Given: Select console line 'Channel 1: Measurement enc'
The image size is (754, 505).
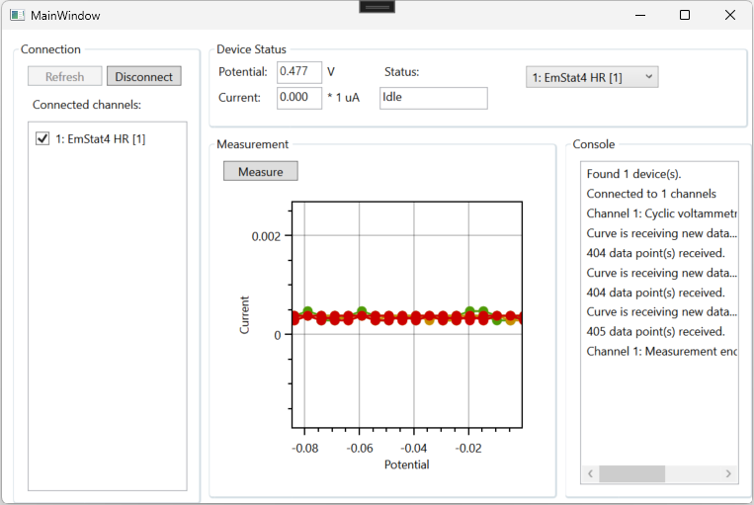Looking at the screenshot, I should 662,352.
